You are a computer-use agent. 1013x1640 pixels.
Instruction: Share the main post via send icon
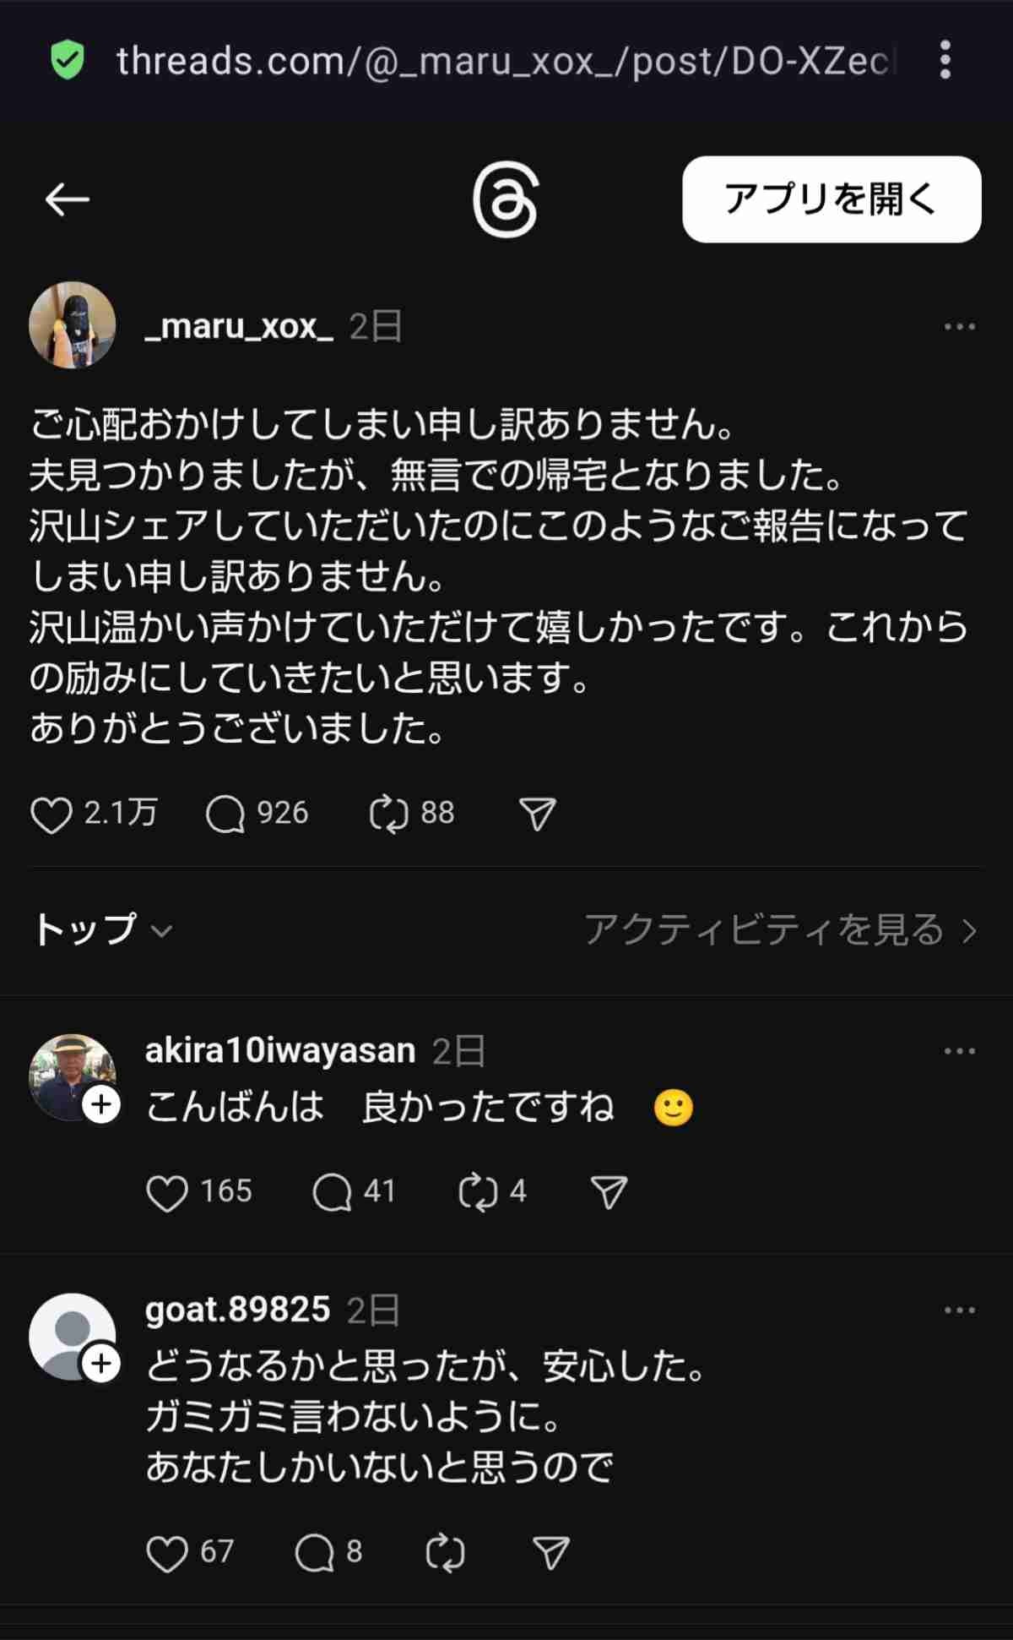[x=537, y=815]
